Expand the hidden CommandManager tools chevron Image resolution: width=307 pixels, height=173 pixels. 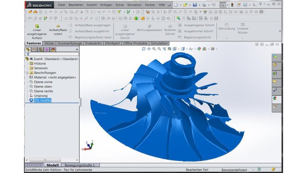(280, 31)
